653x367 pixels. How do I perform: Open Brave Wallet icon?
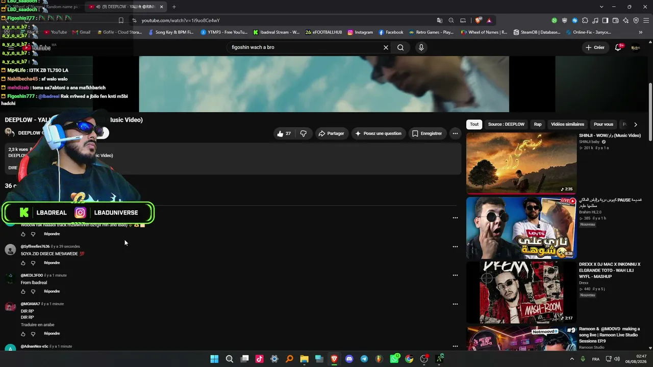tap(615, 20)
